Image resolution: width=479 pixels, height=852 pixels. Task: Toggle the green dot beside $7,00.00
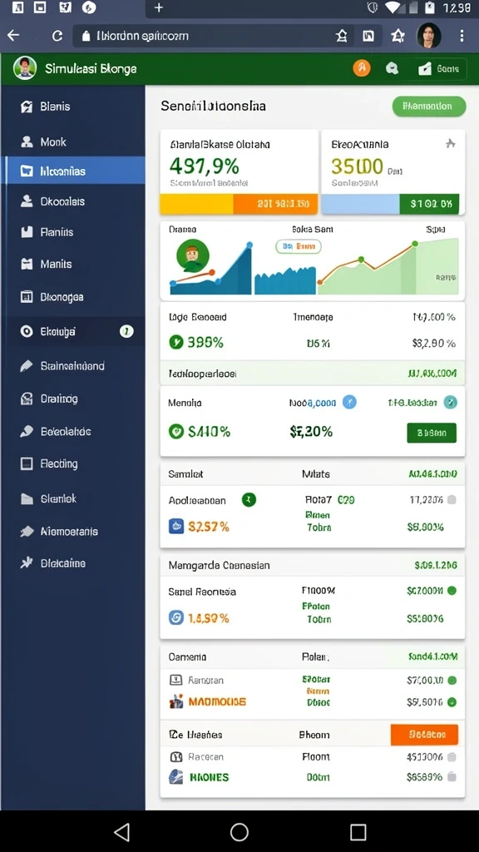452,681
